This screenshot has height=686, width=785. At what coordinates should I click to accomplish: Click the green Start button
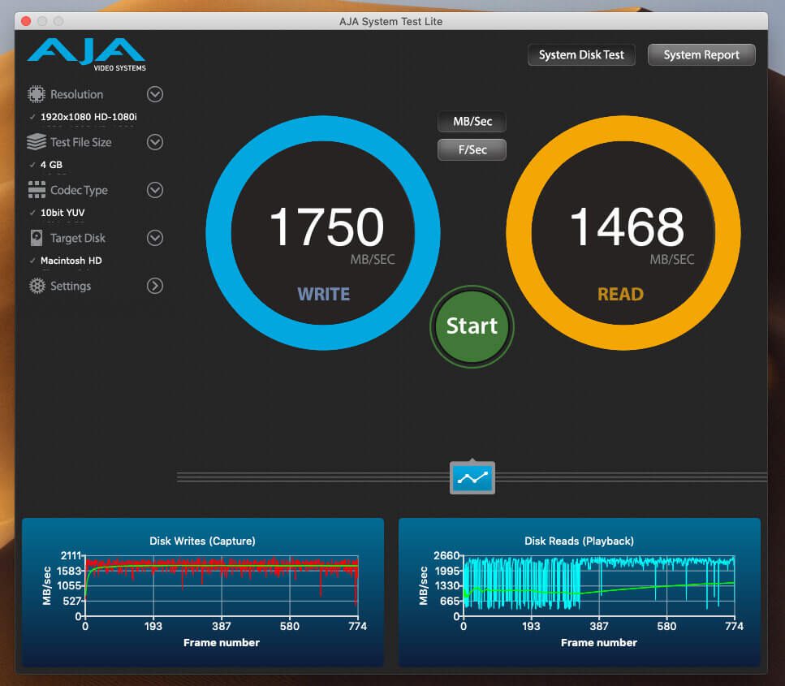pyautogui.click(x=472, y=326)
